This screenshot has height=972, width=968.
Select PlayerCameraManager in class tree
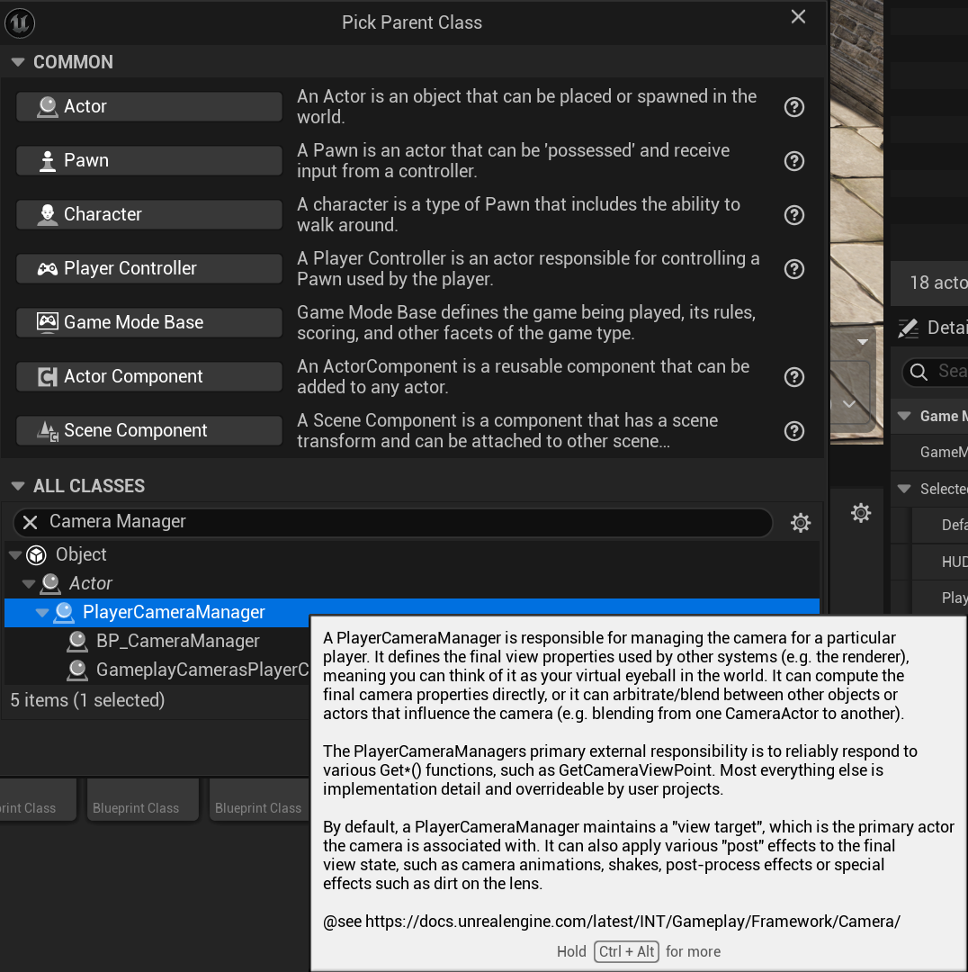(411, 613)
